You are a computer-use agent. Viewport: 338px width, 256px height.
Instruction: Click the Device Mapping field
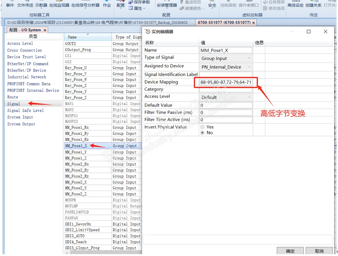pyautogui.click(x=226, y=82)
